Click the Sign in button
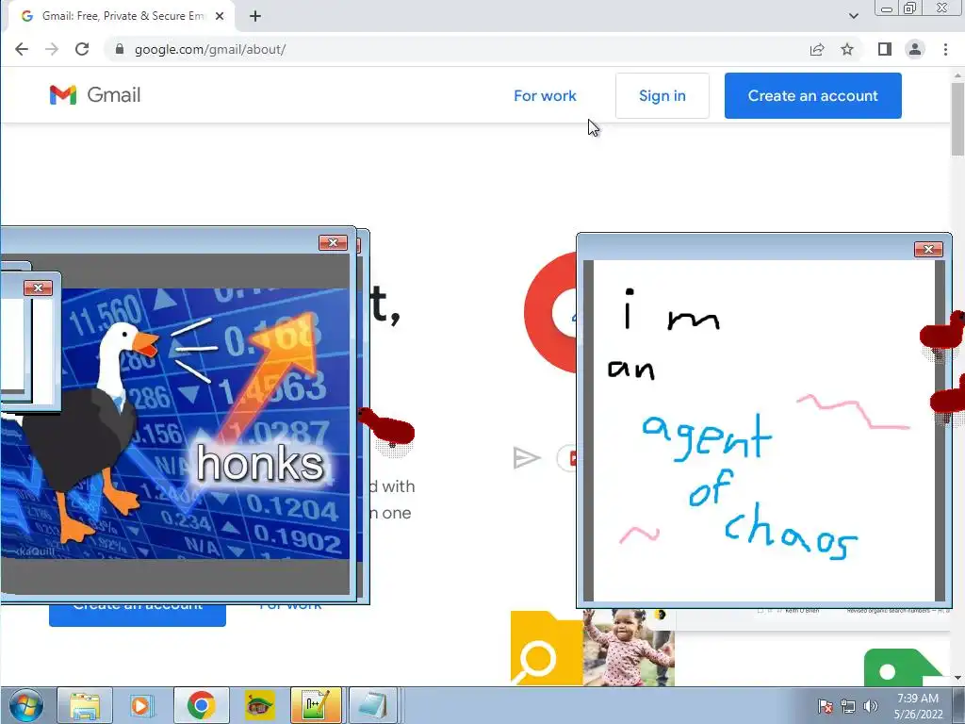 pos(662,96)
